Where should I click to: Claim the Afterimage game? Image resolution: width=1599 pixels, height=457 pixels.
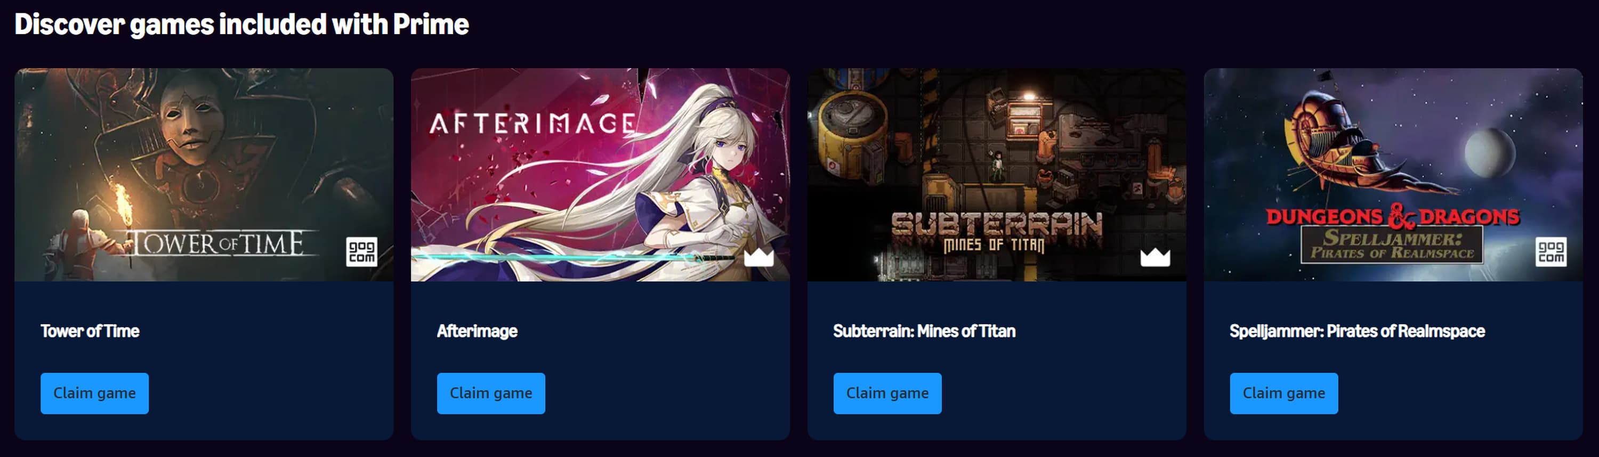coord(491,393)
